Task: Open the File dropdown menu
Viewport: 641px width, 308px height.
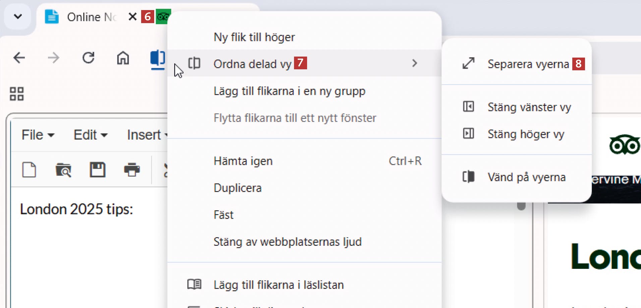Action: [x=38, y=135]
